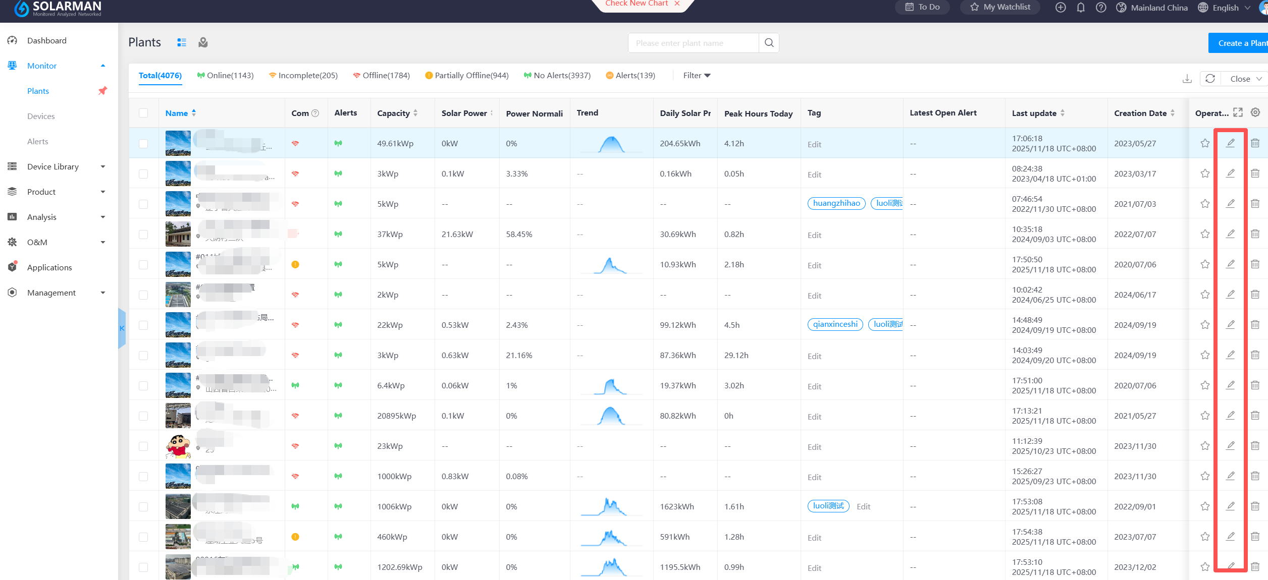Star the 49.61kWp plant row

pos(1205,143)
